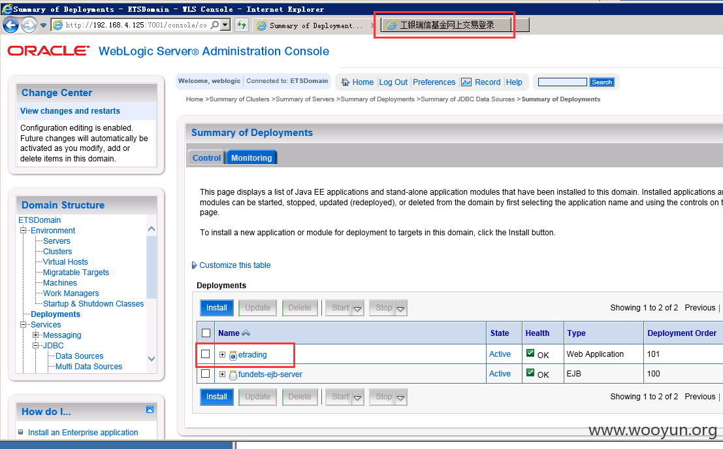Open Install an Enterprise application help link

(x=83, y=433)
